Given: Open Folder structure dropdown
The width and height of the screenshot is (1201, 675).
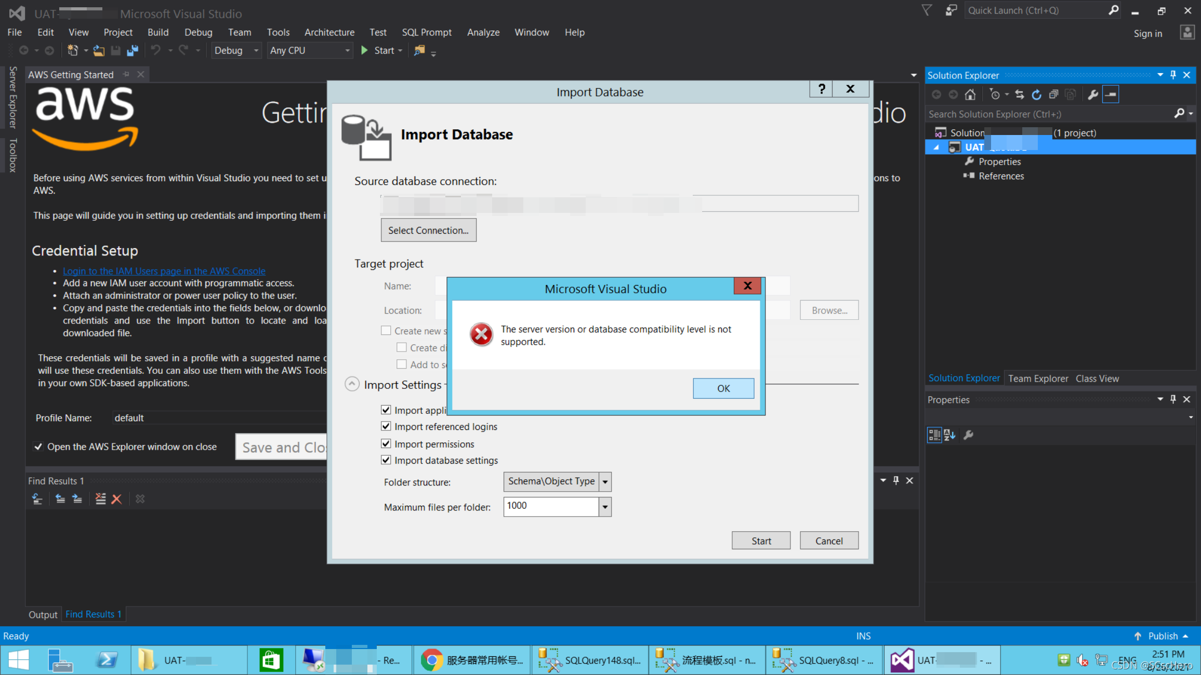Looking at the screenshot, I should pyautogui.click(x=605, y=482).
